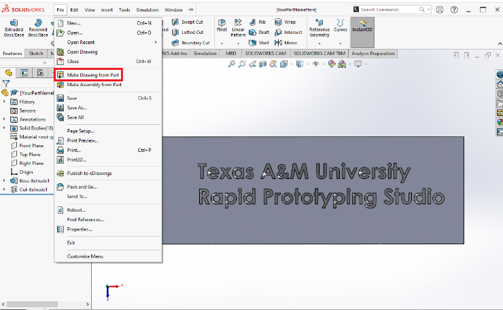Select the Revolved Boss/Base tool
The height and width of the screenshot is (310, 503).
coord(39,24)
